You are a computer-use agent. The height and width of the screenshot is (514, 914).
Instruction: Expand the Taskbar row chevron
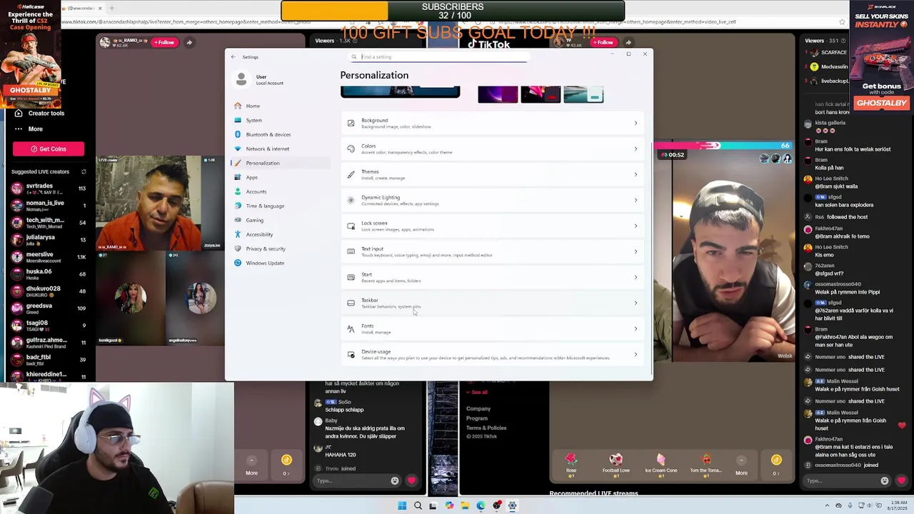636,303
